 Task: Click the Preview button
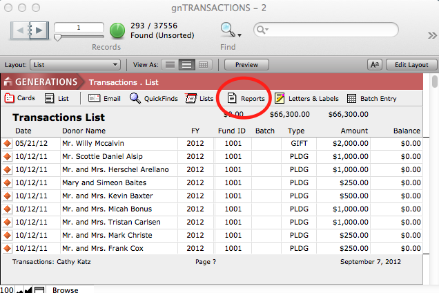(246, 64)
